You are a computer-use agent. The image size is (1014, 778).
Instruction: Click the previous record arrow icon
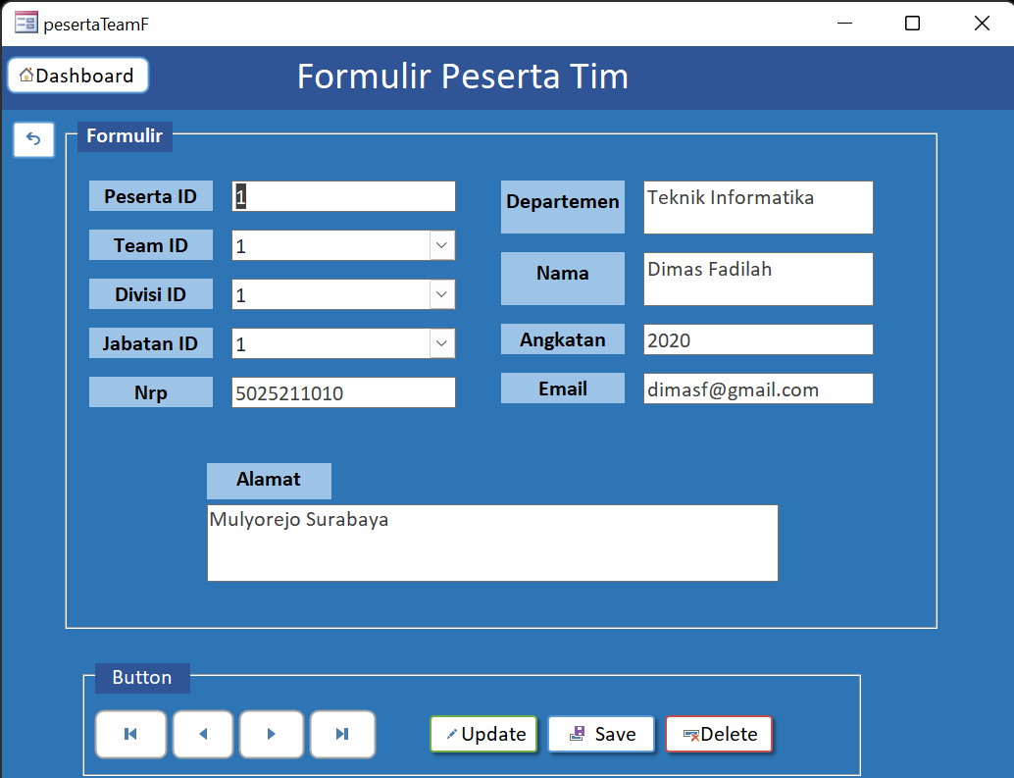point(202,734)
